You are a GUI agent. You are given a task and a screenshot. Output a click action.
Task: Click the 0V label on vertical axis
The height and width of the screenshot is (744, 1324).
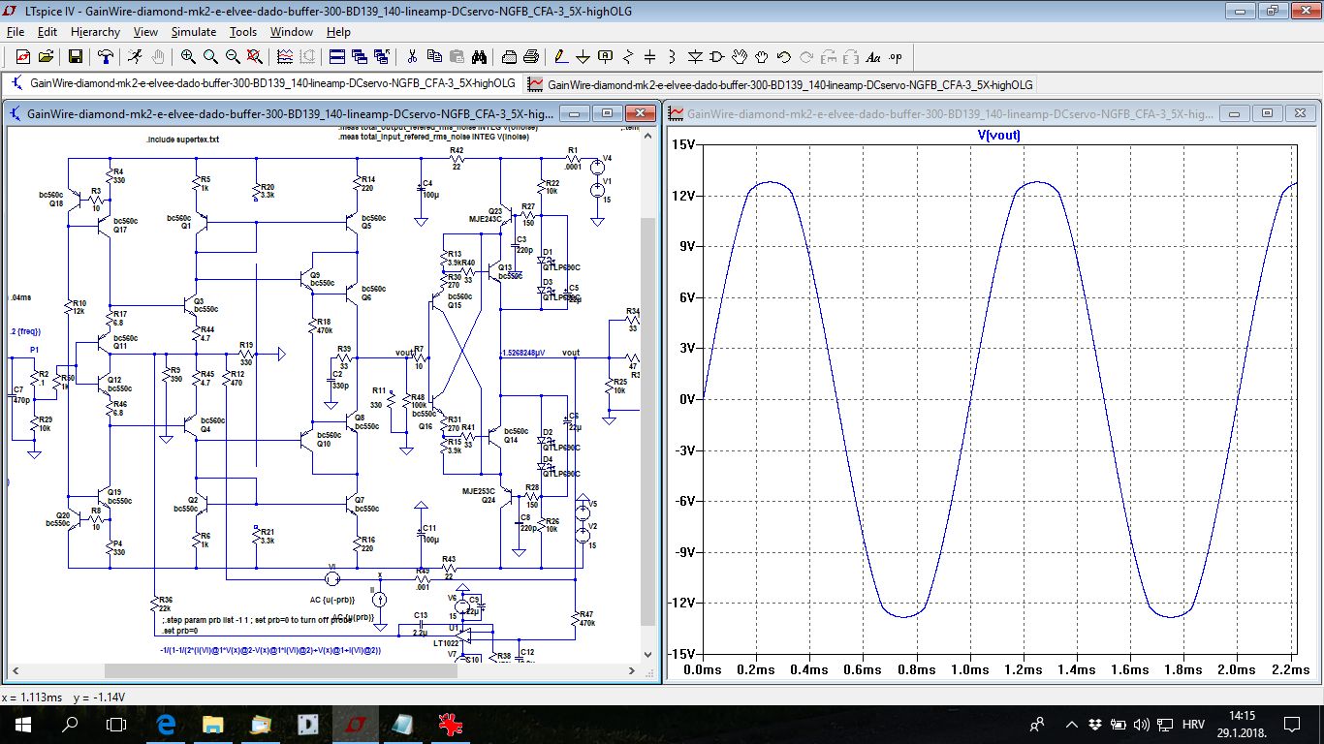(x=686, y=399)
